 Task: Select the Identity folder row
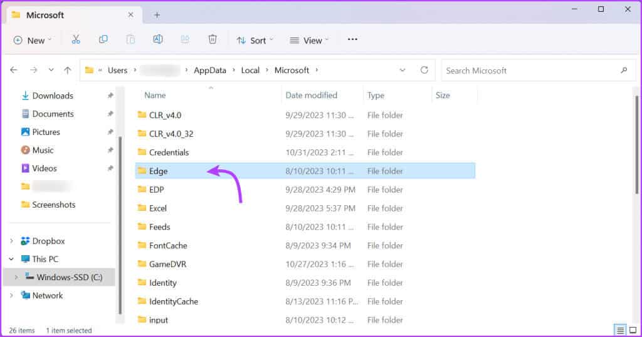305,283
